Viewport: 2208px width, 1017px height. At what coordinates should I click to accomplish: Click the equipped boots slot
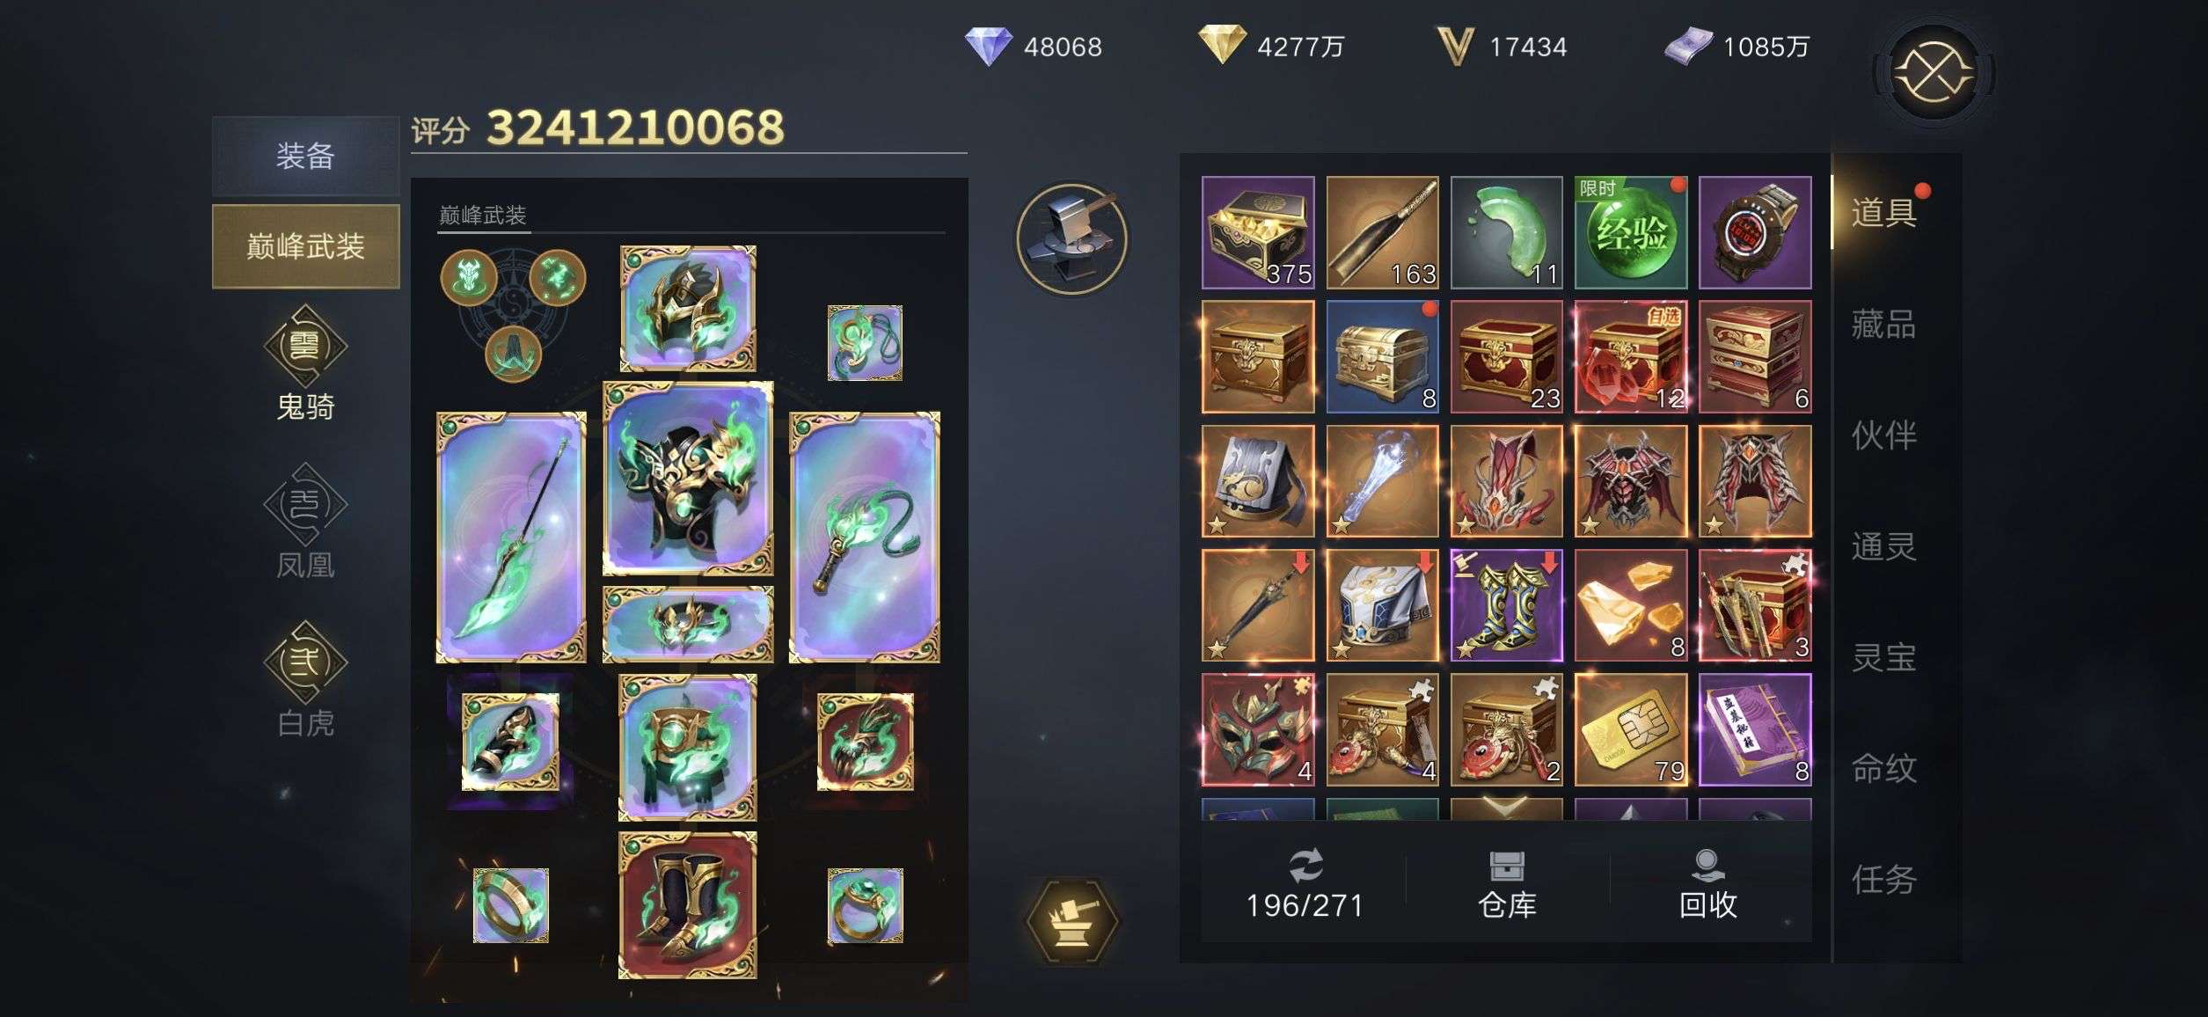(688, 906)
